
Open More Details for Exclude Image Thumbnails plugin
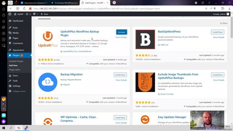point(218,80)
